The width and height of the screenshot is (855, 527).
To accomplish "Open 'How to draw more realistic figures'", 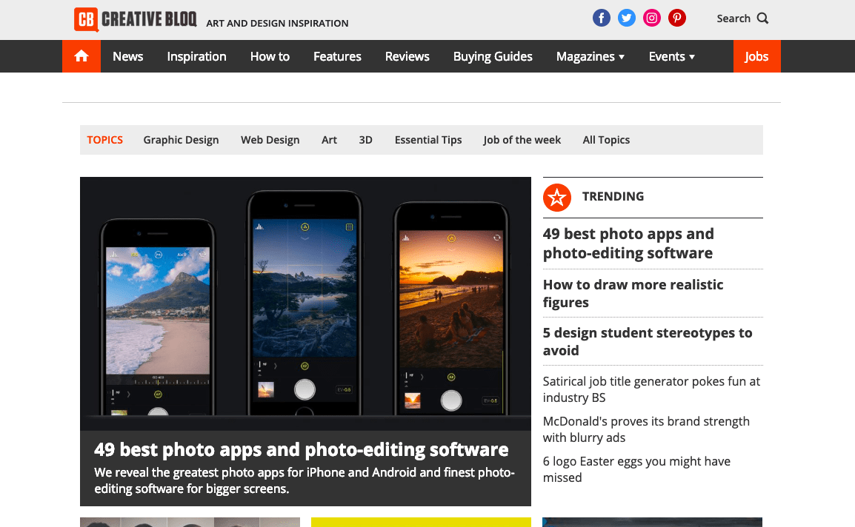I will click(633, 293).
